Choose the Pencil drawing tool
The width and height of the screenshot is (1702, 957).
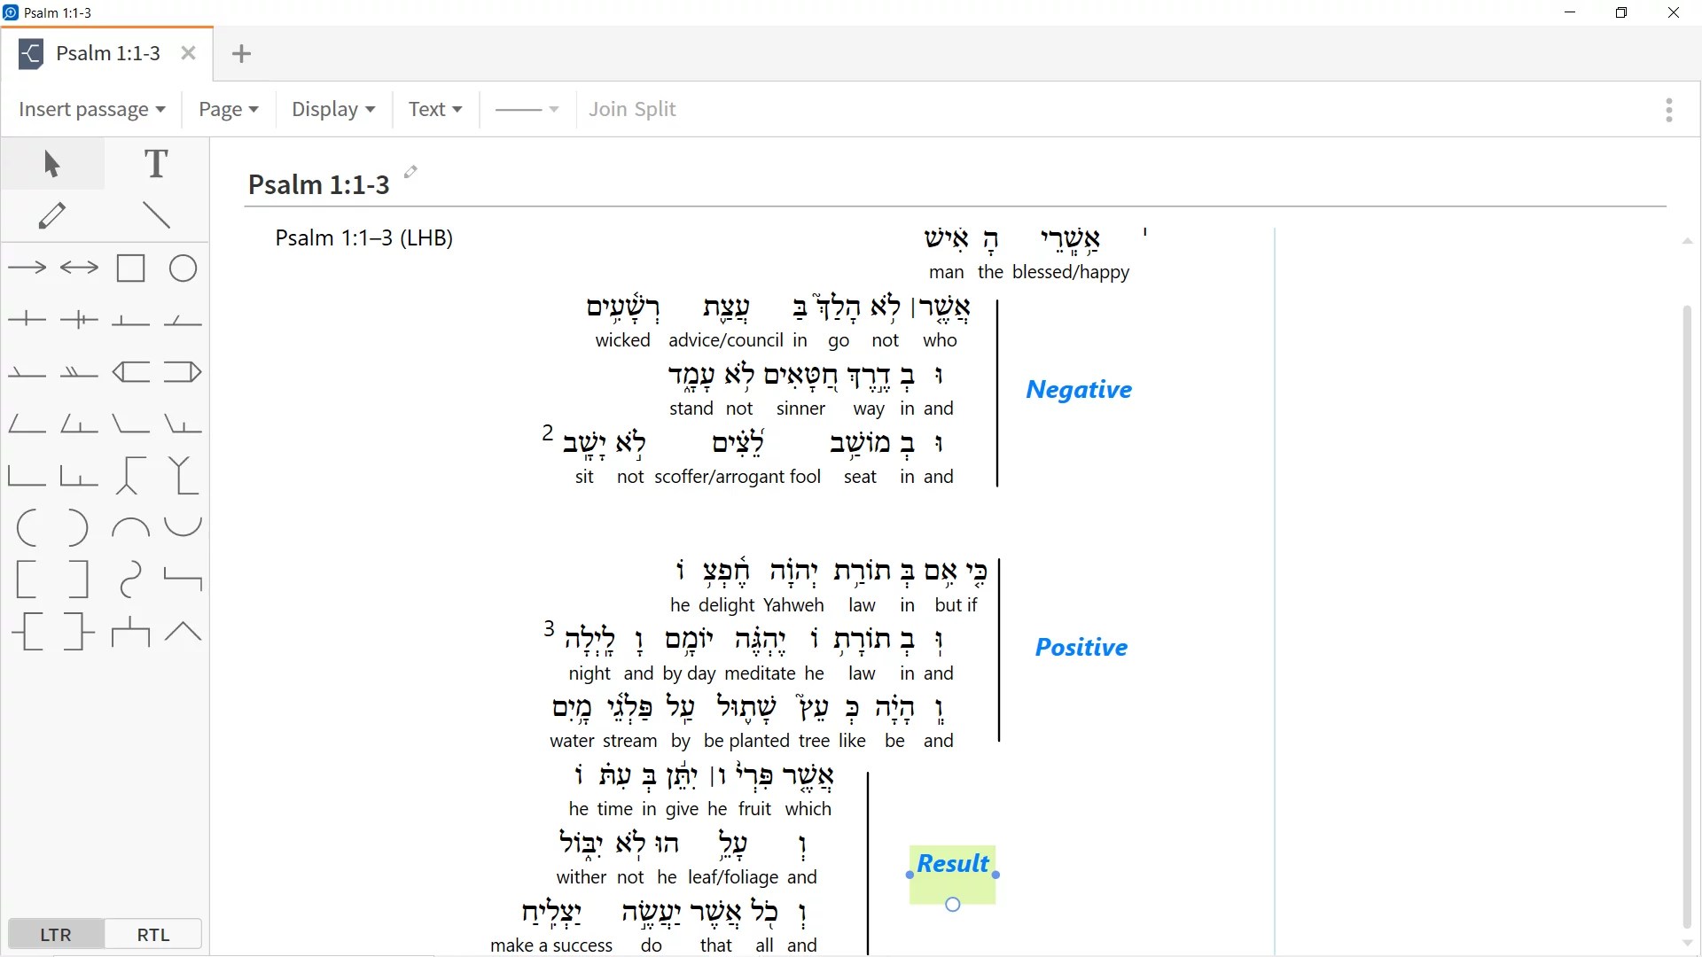click(x=52, y=215)
